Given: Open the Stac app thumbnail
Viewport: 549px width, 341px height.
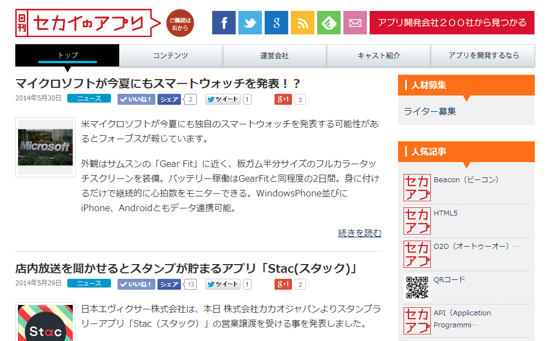Looking at the screenshot, I should (45, 322).
